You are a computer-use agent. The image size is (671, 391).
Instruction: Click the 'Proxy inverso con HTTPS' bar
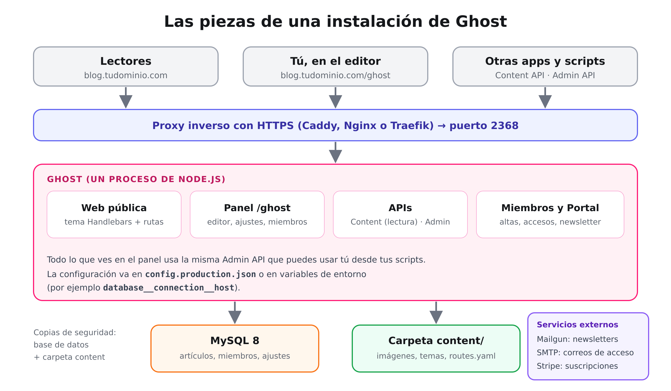pyautogui.click(x=335, y=125)
